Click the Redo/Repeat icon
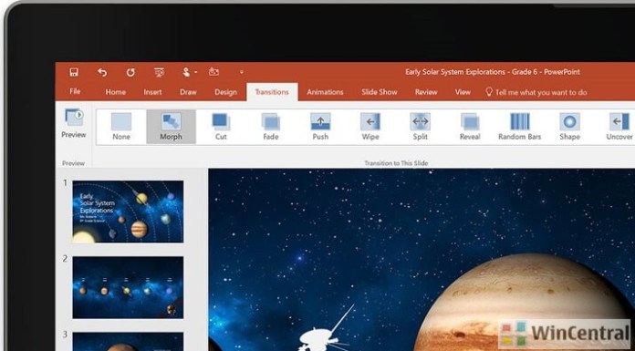The width and height of the screenshot is (635, 351). click(x=130, y=72)
